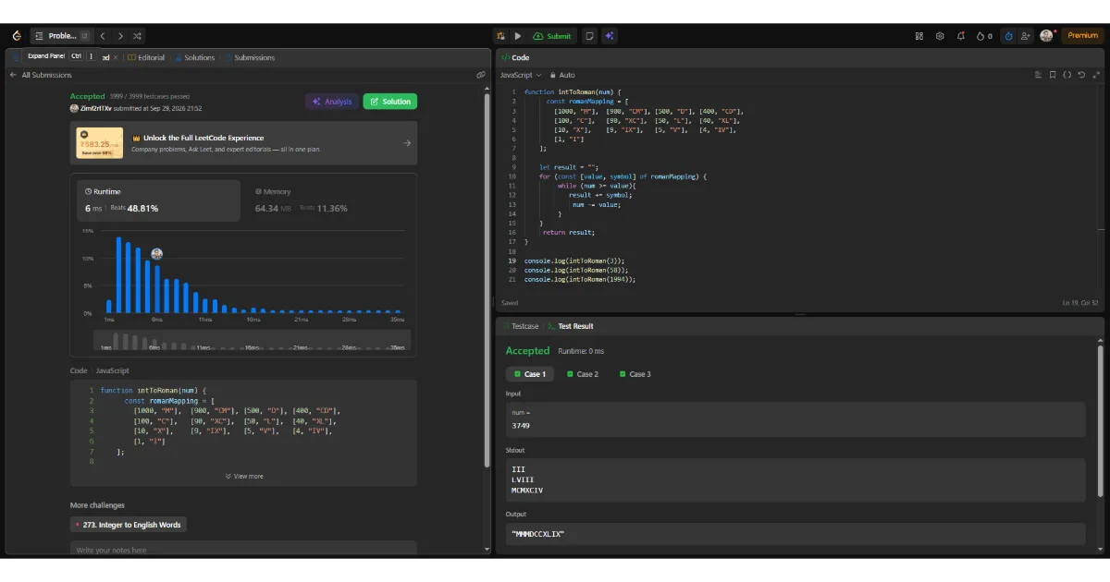This screenshot has height=582, width=1110.
Task: Reset code with the undo arrow icon
Action: coord(1082,75)
